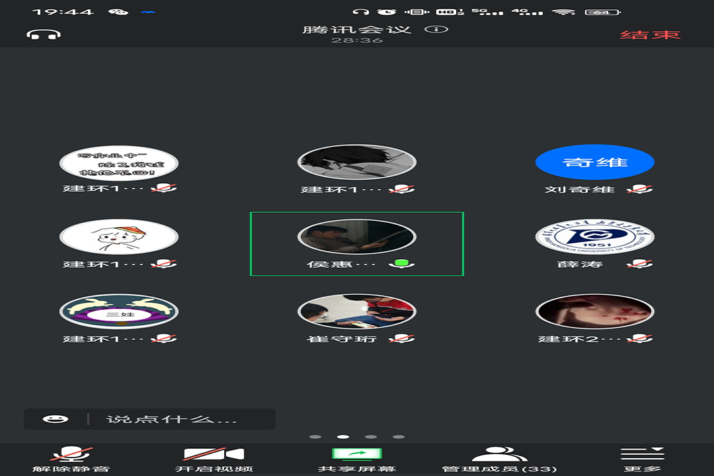The height and width of the screenshot is (476, 714).
Task: Go to the first page dot
Action: [315, 437]
